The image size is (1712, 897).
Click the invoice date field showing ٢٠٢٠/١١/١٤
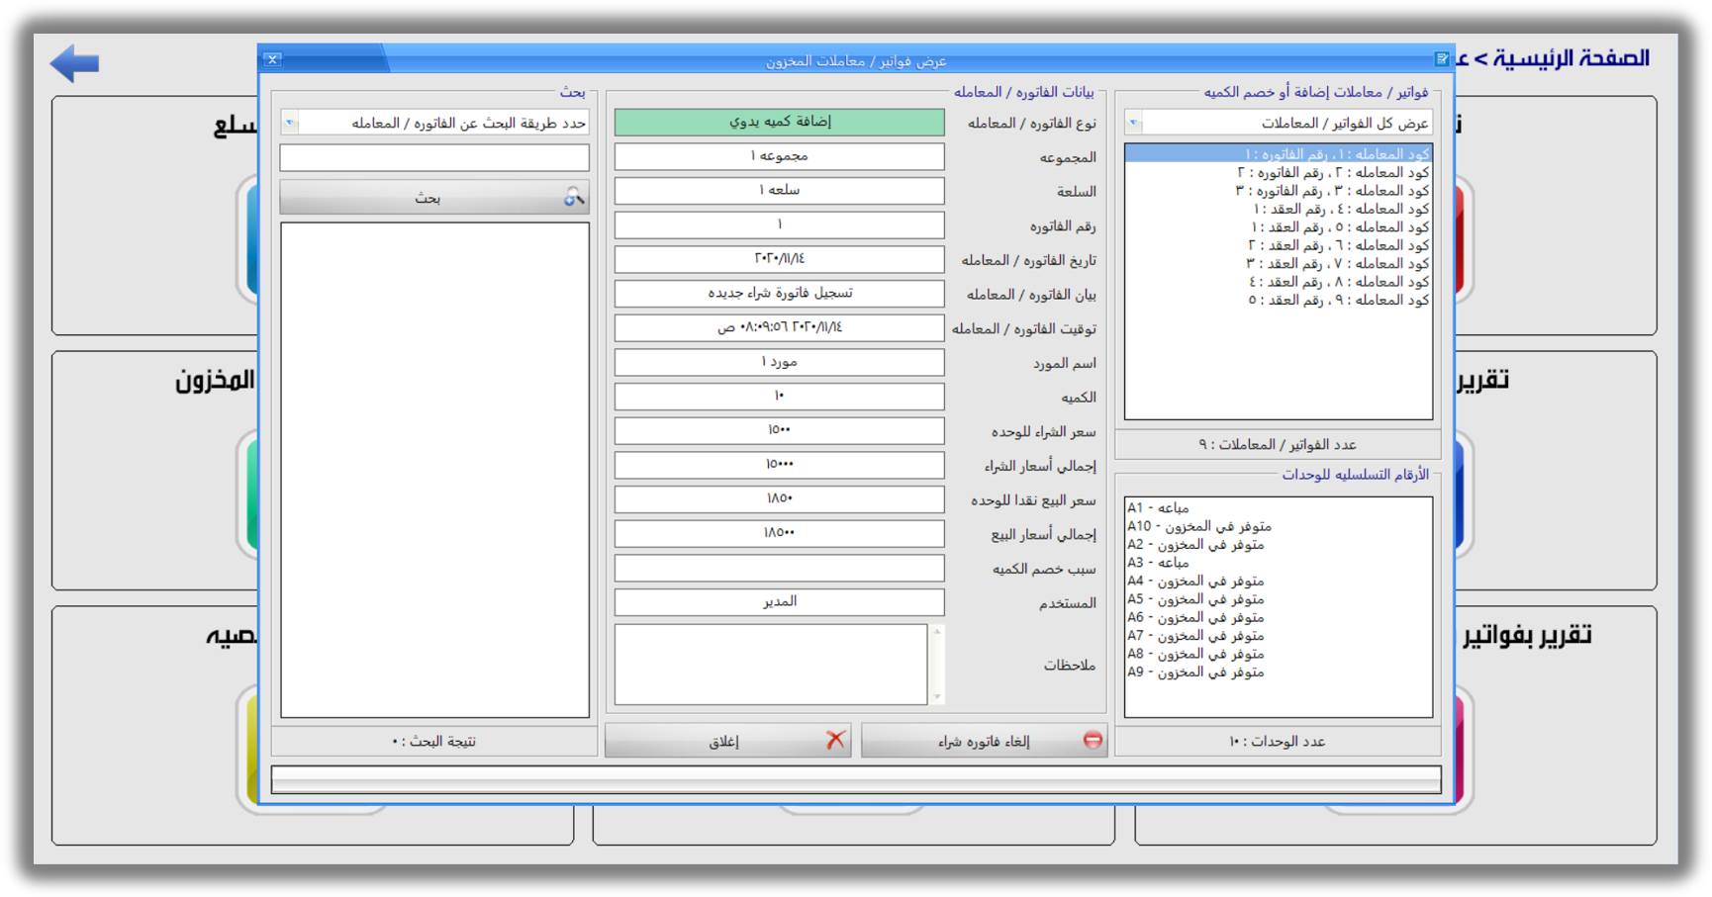click(780, 259)
